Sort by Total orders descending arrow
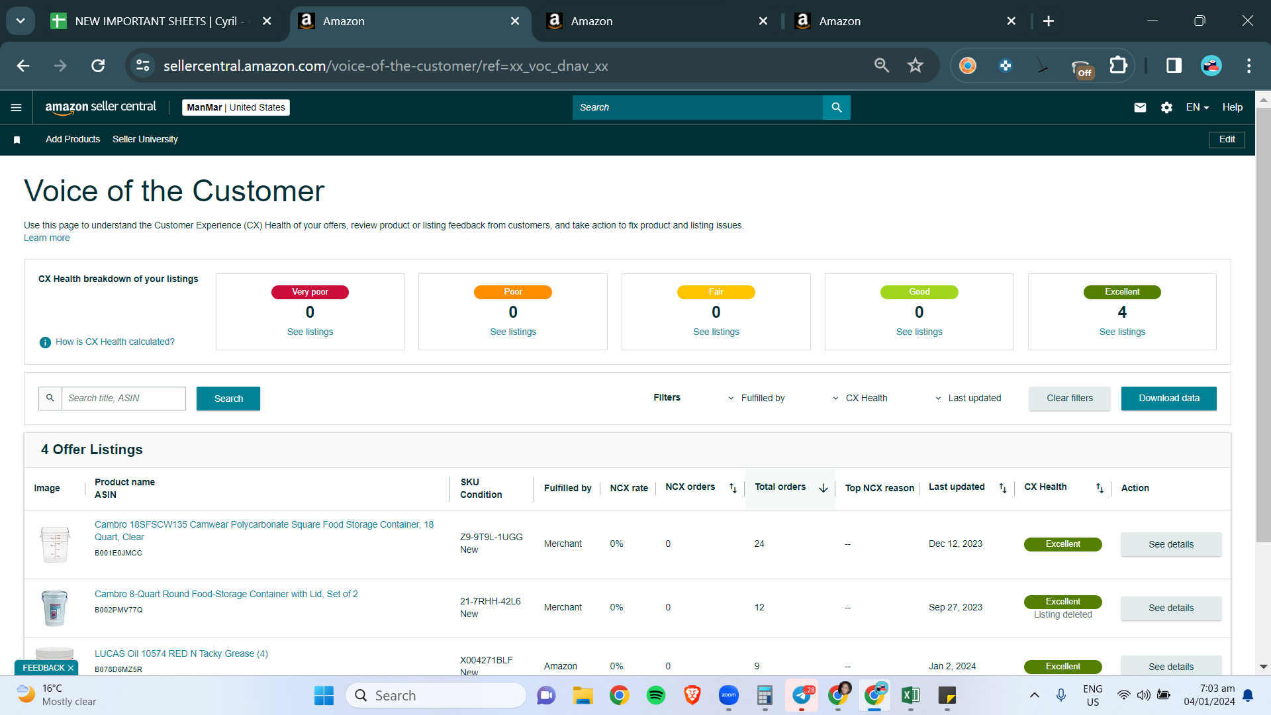 tap(824, 488)
